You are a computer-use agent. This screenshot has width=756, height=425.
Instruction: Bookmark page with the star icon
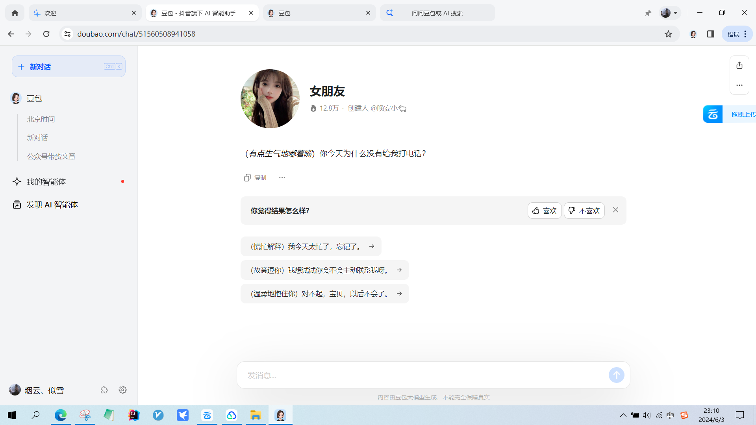[668, 34]
